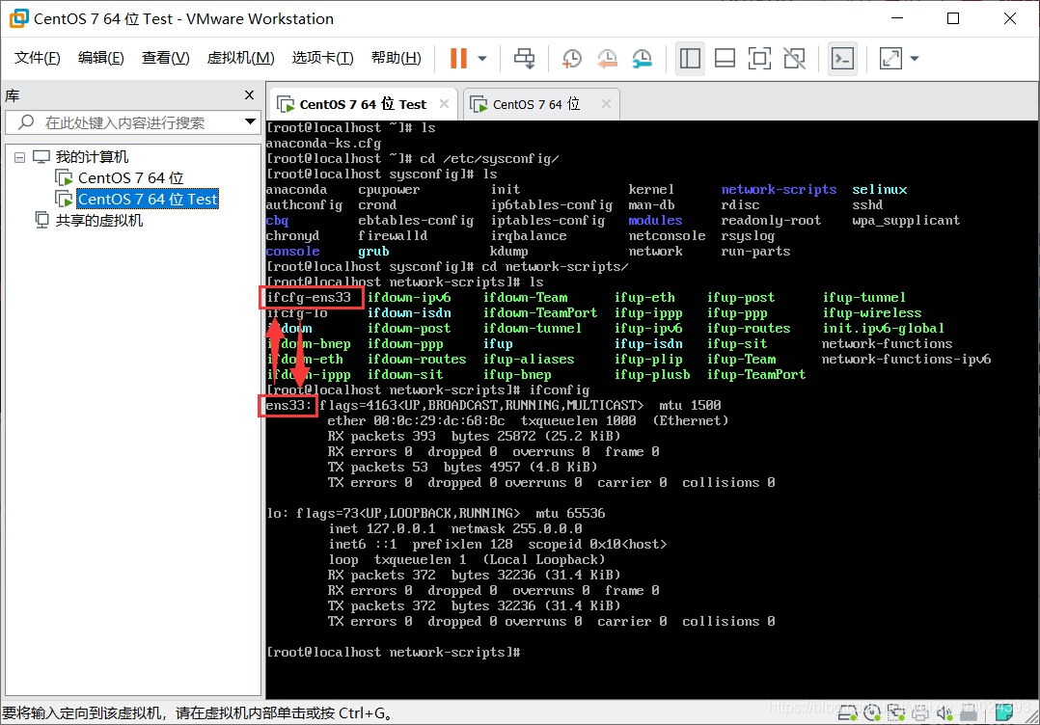The width and height of the screenshot is (1040, 725).
Task: Click the ifcfg-ens33 file name in terminal
Action: click(309, 298)
